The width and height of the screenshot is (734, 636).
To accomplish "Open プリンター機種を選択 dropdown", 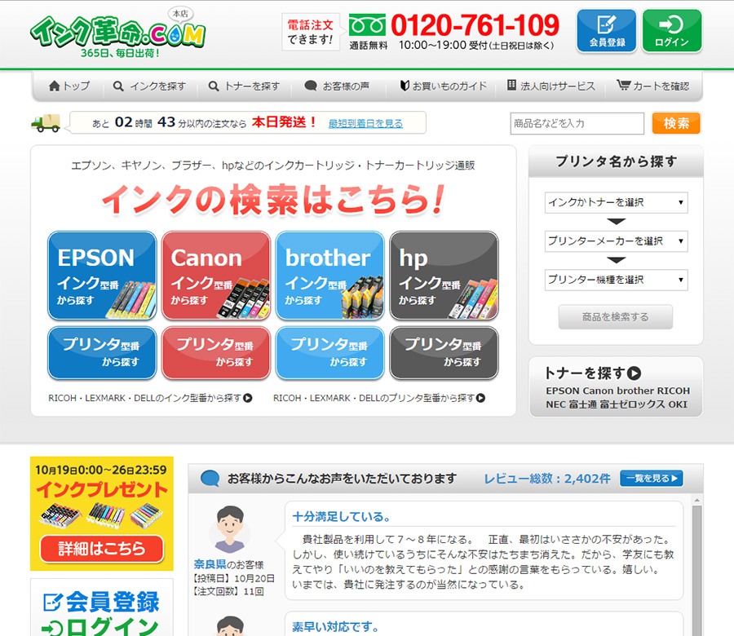I will [x=616, y=280].
